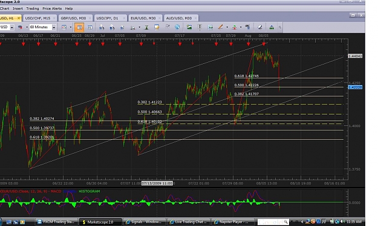Close the USD/CHF, M15 tab
378x226 pixels.
(x=54, y=18)
